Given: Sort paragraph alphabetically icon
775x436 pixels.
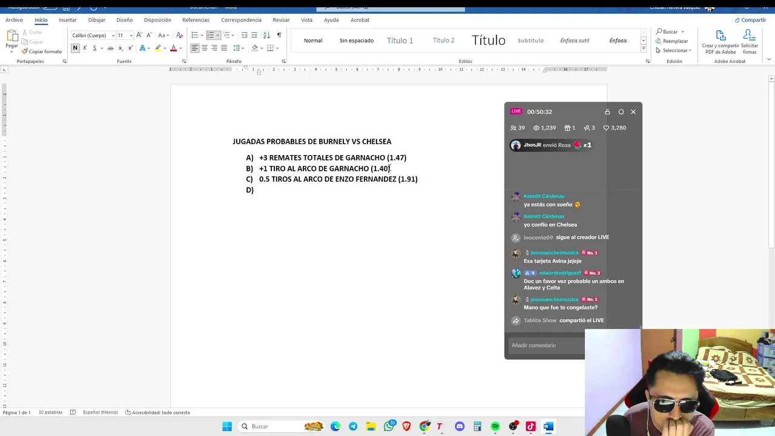Looking at the screenshot, I should [x=266, y=35].
